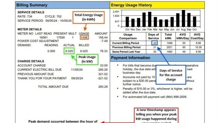Click the blue-boxed days of service 30

[154, 43]
